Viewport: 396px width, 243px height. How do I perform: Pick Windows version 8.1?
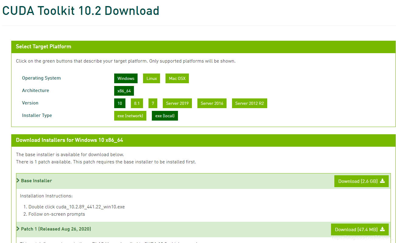137,103
